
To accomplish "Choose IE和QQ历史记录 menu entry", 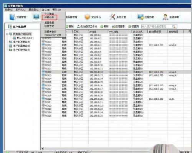I will (x=53, y=35).
